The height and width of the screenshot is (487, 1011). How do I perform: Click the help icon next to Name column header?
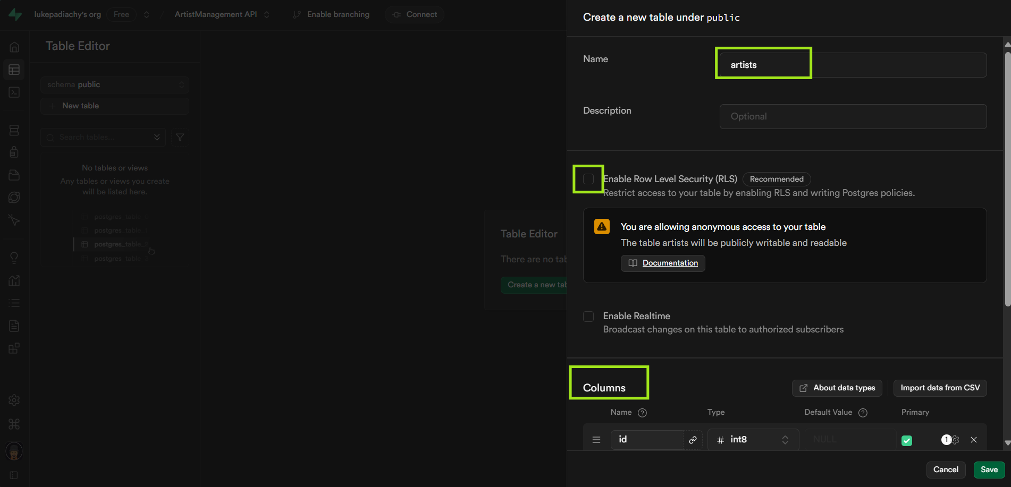pos(642,413)
